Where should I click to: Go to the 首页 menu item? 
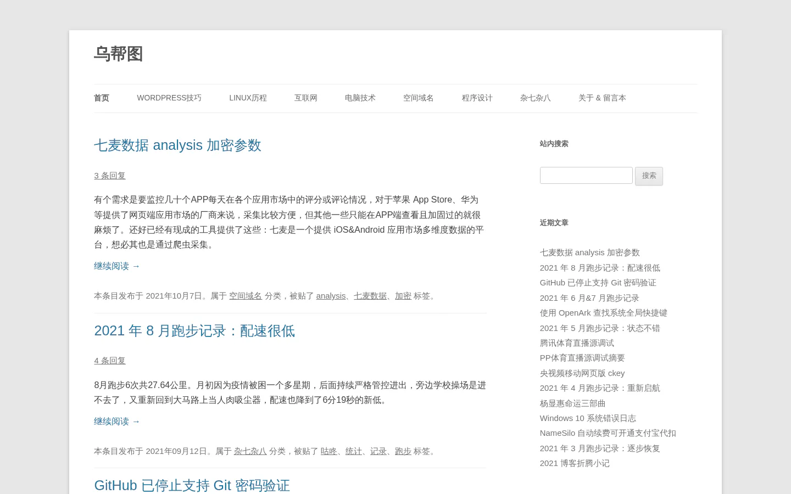(x=102, y=98)
